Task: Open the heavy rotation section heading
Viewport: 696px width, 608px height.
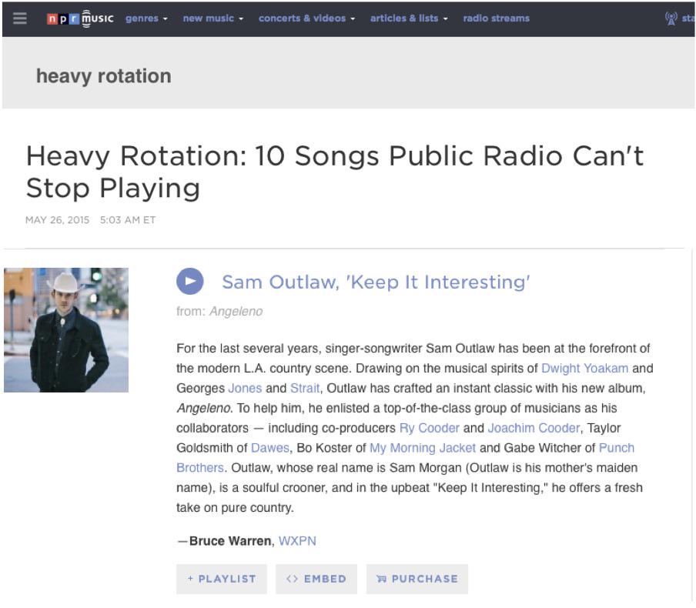Action: point(103,76)
